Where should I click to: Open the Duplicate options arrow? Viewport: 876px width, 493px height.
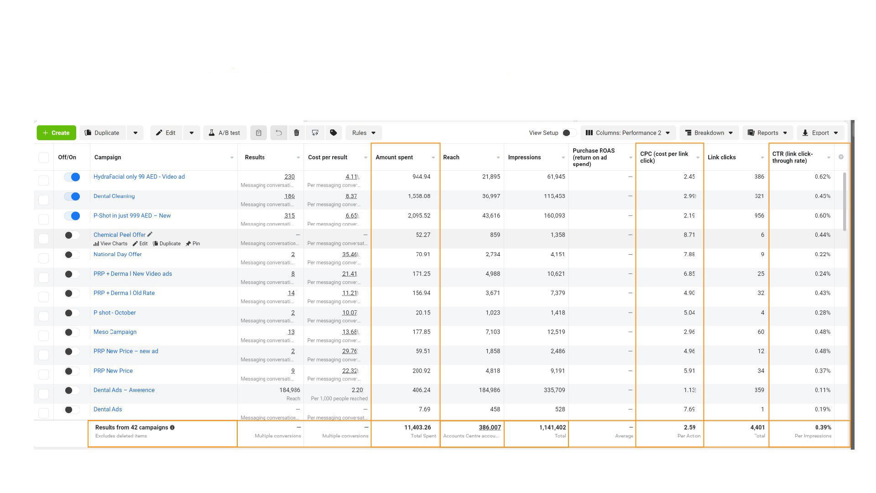pyautogui.click(x=135, y=133)
